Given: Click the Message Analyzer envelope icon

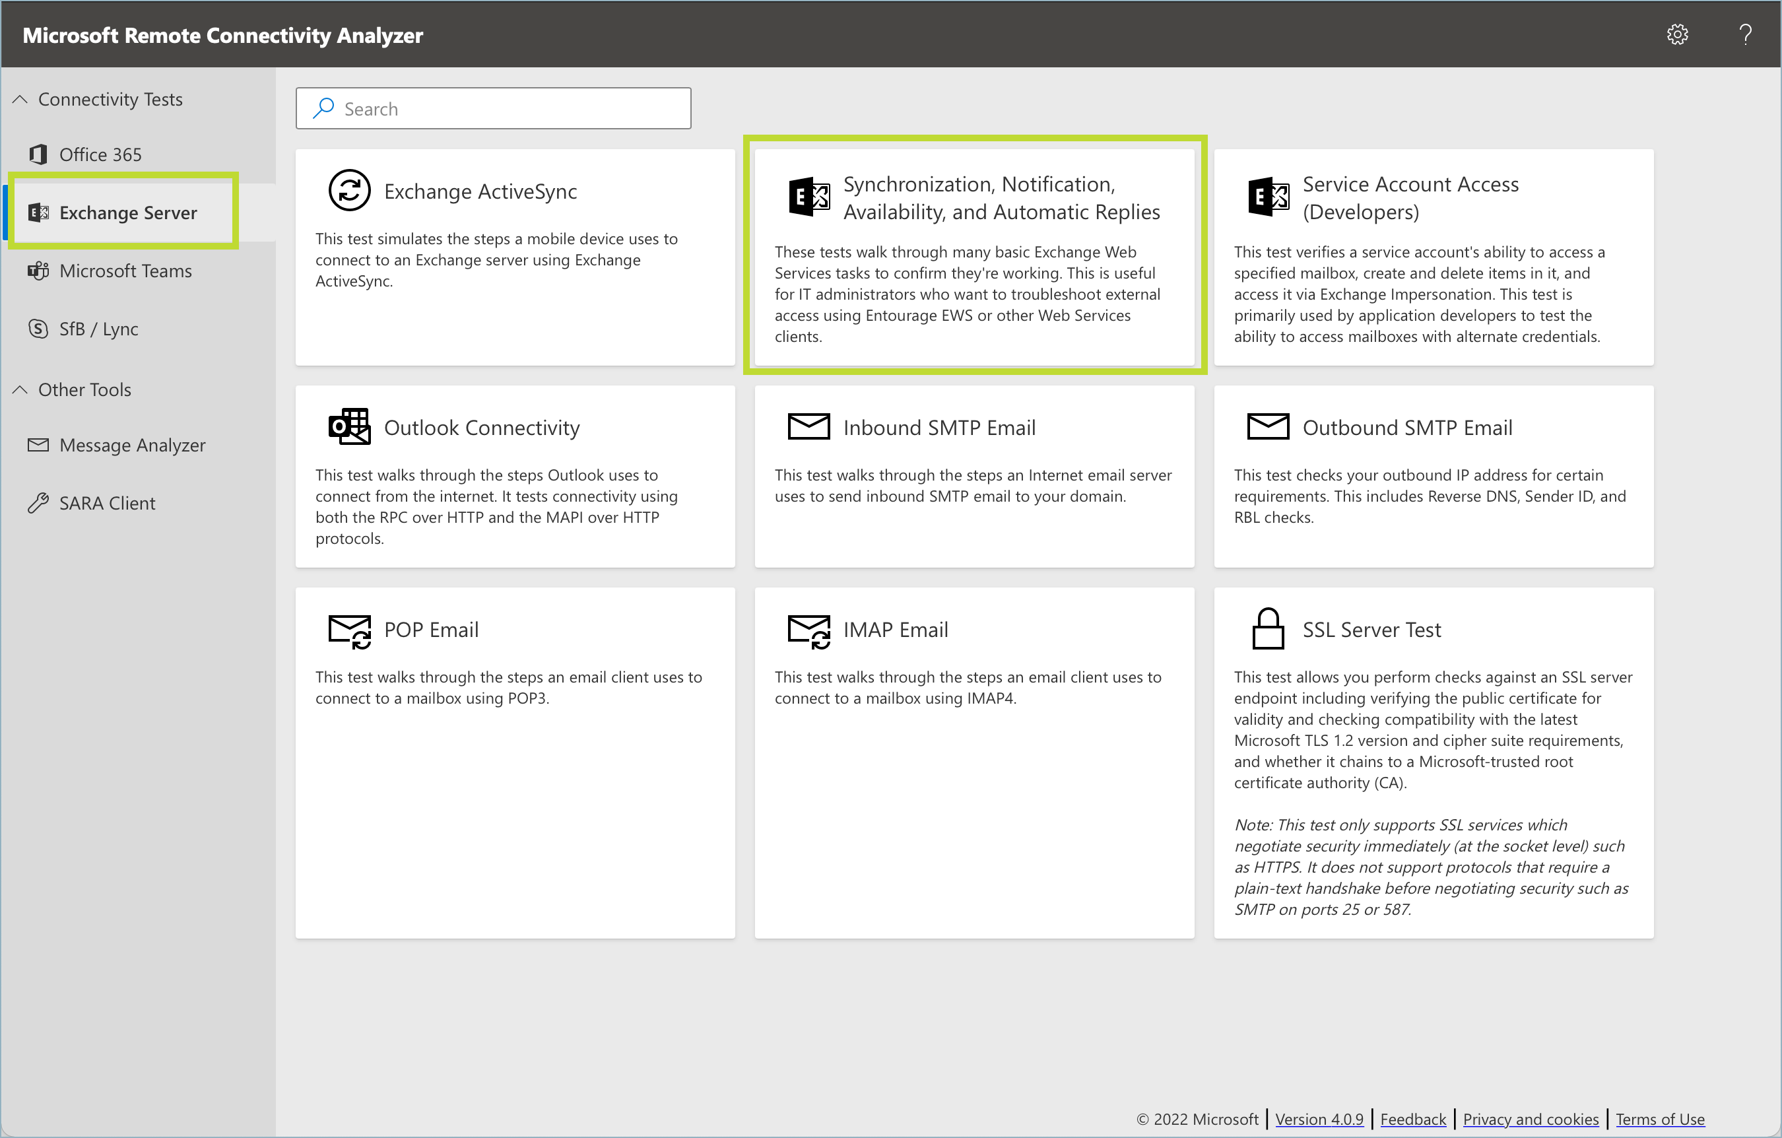Looking at the screenshot, I should 38,445.
